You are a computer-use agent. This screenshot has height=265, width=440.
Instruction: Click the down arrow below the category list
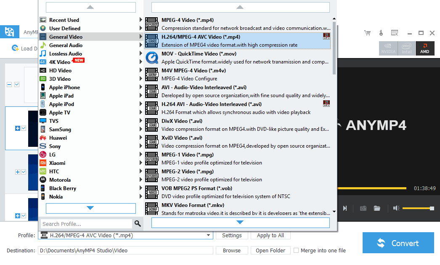[x=90, y=208]
